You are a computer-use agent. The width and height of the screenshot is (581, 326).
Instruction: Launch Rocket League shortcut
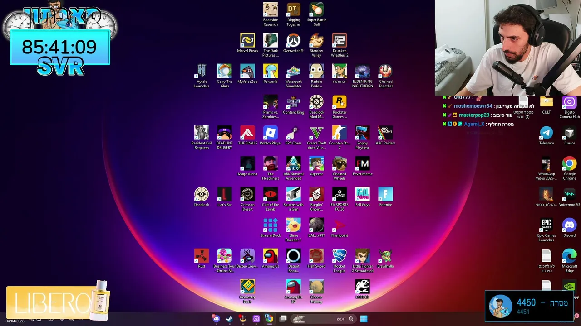click(x=340, y=261)
